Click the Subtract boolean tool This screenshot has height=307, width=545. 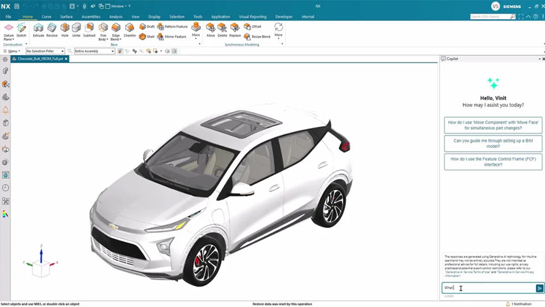point(89,29)
